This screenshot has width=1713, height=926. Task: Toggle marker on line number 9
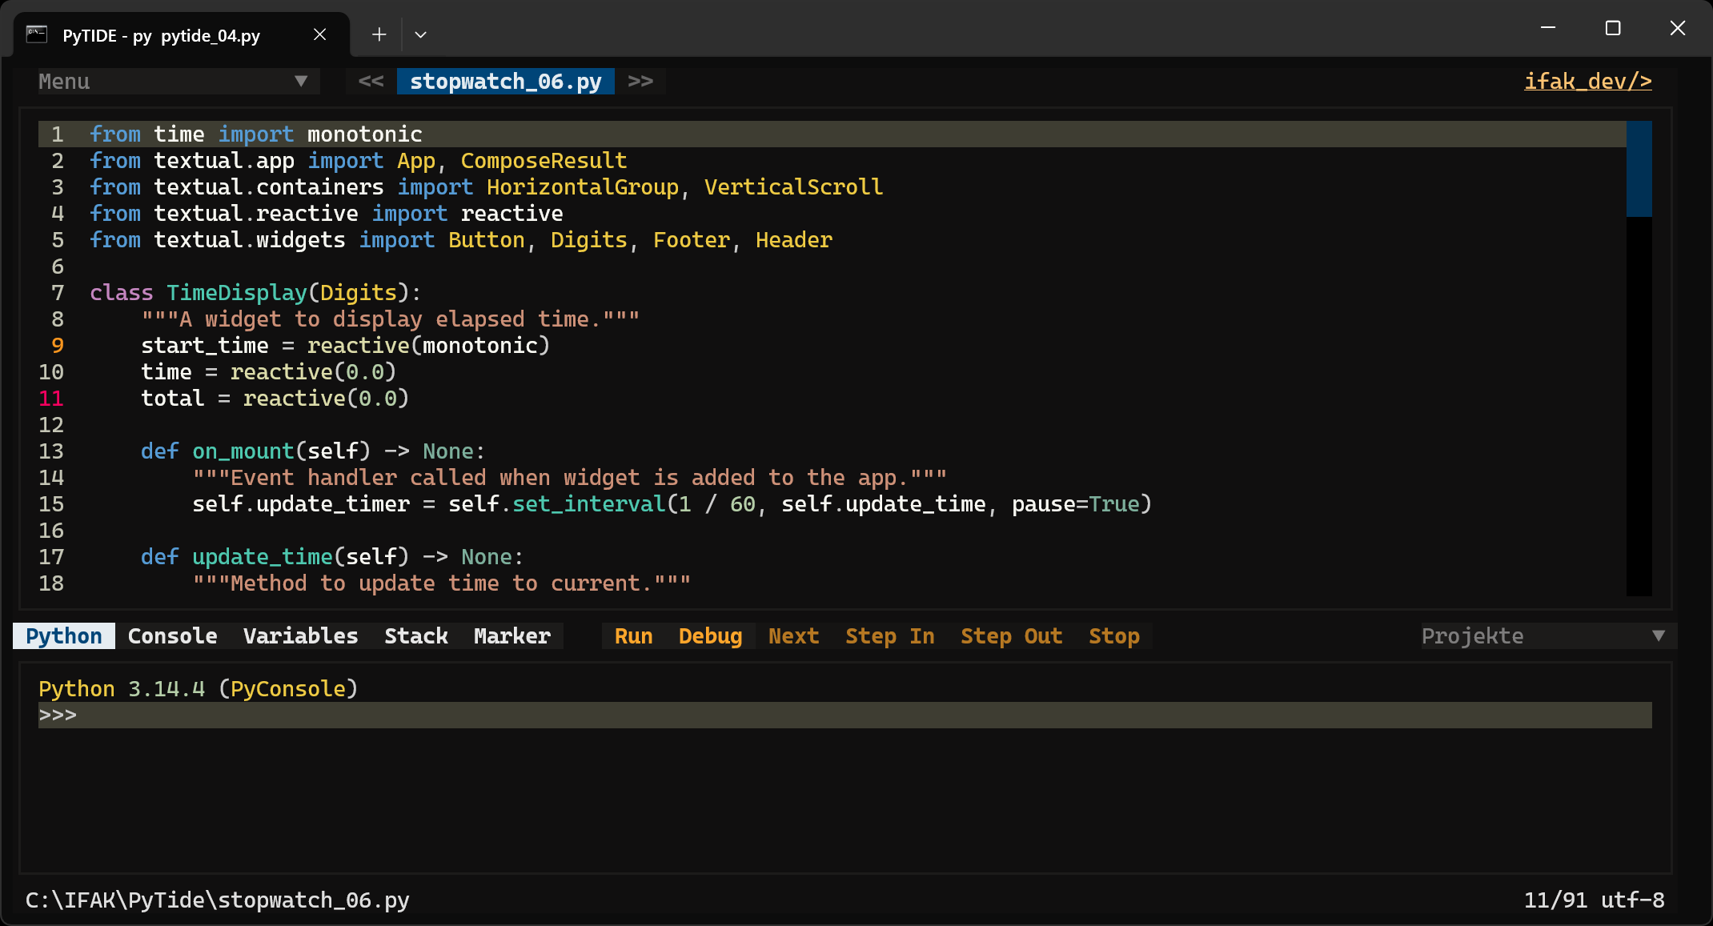click(58, 345)
